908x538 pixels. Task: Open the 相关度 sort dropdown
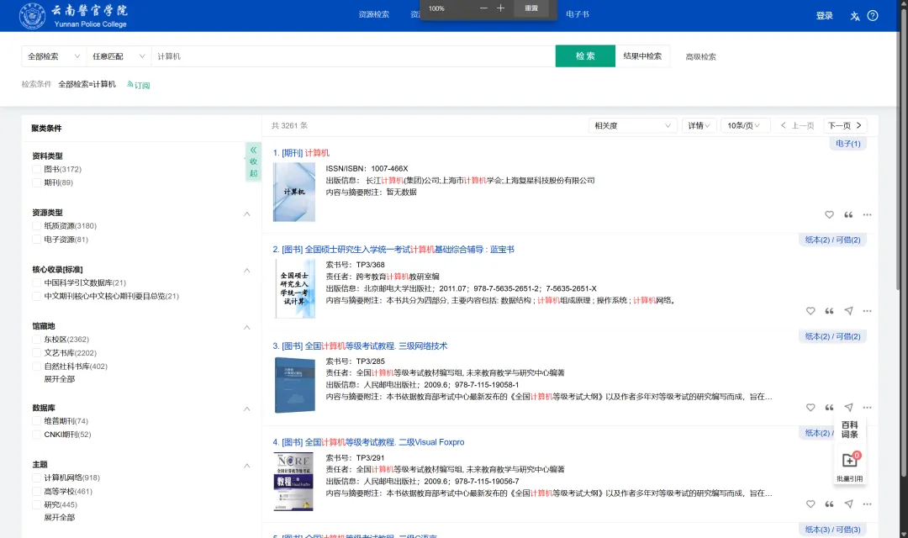[x=632, y=124]
